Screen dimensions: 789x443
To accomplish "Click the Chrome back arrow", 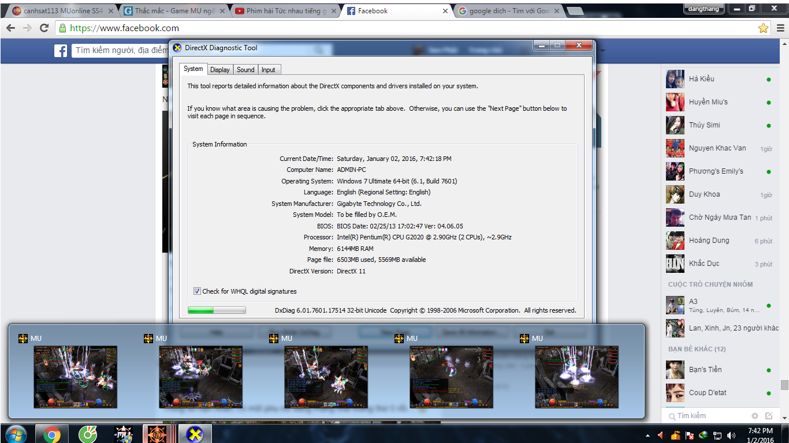I will [x=11, y=28].
